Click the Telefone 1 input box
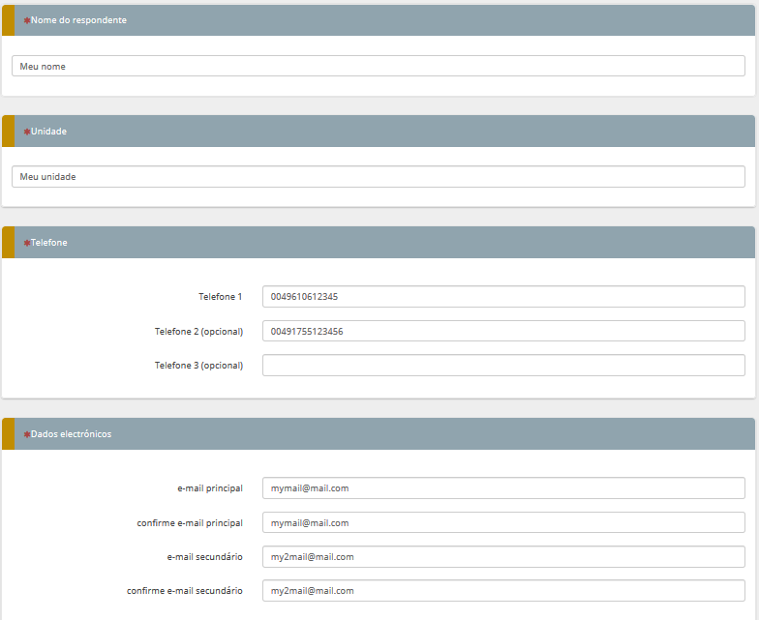759x620 pixels. coord(503,297)
